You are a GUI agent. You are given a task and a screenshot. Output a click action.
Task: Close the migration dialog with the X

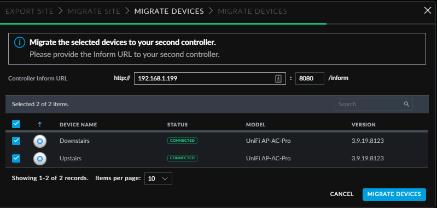coord(427,10)
